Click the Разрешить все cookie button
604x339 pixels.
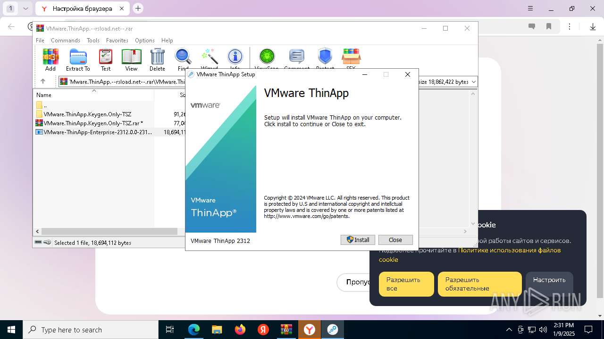pyautogui.click(x=406, y=284)
